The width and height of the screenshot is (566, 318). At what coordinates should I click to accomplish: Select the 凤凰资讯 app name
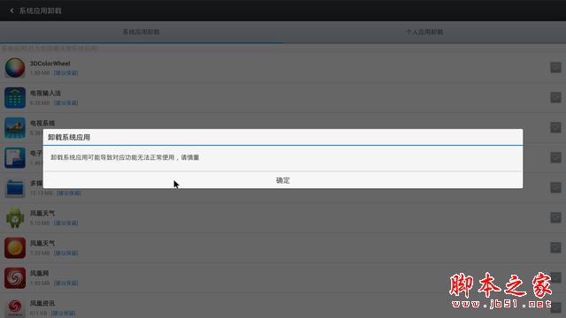[x=42, y=303]
